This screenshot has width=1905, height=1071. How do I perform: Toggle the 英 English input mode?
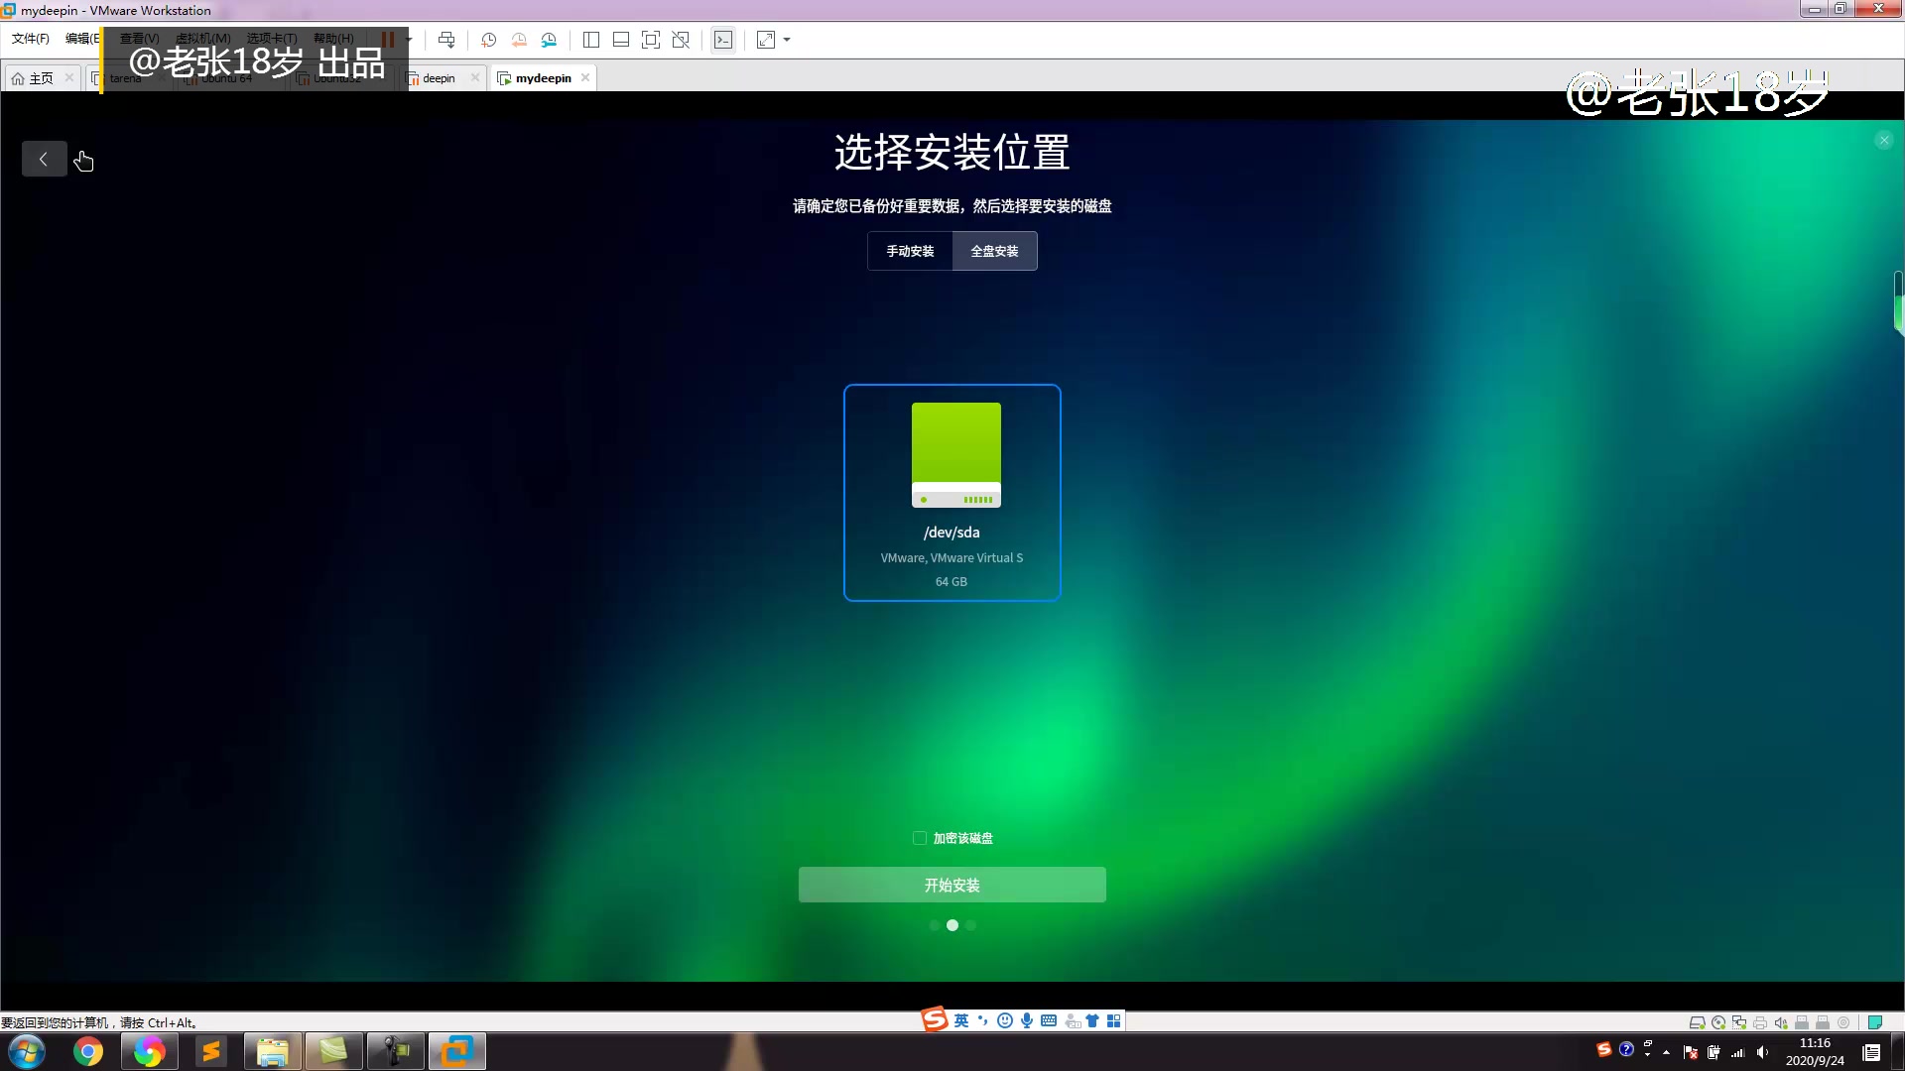961,1020
